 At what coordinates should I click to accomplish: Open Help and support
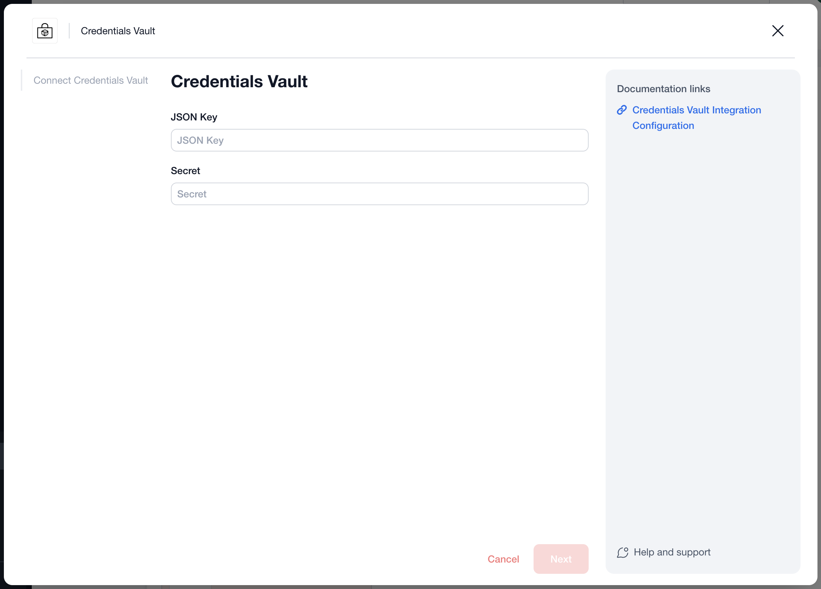[672, 552]
